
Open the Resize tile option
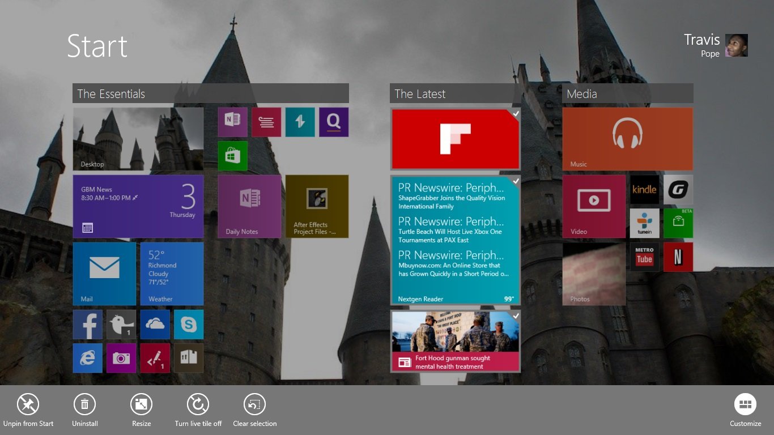[141, 404]
